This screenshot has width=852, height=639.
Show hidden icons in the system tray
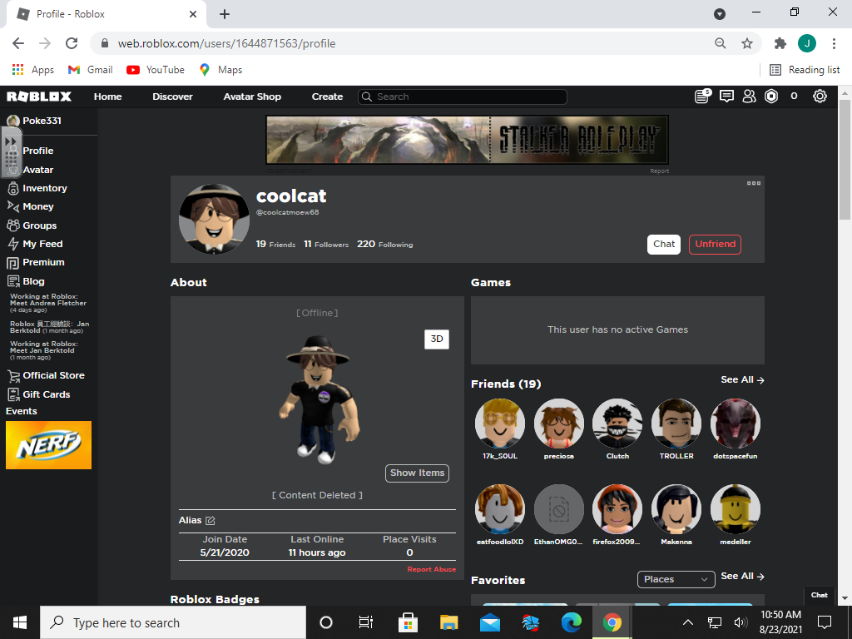coord(688,622)
